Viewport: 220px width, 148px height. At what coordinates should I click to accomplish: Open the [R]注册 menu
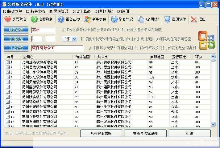click(x=123, y=11)
